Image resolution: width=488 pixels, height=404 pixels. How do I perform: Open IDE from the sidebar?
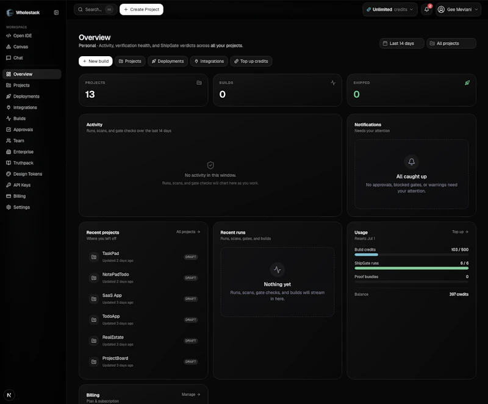coord(32,35)
